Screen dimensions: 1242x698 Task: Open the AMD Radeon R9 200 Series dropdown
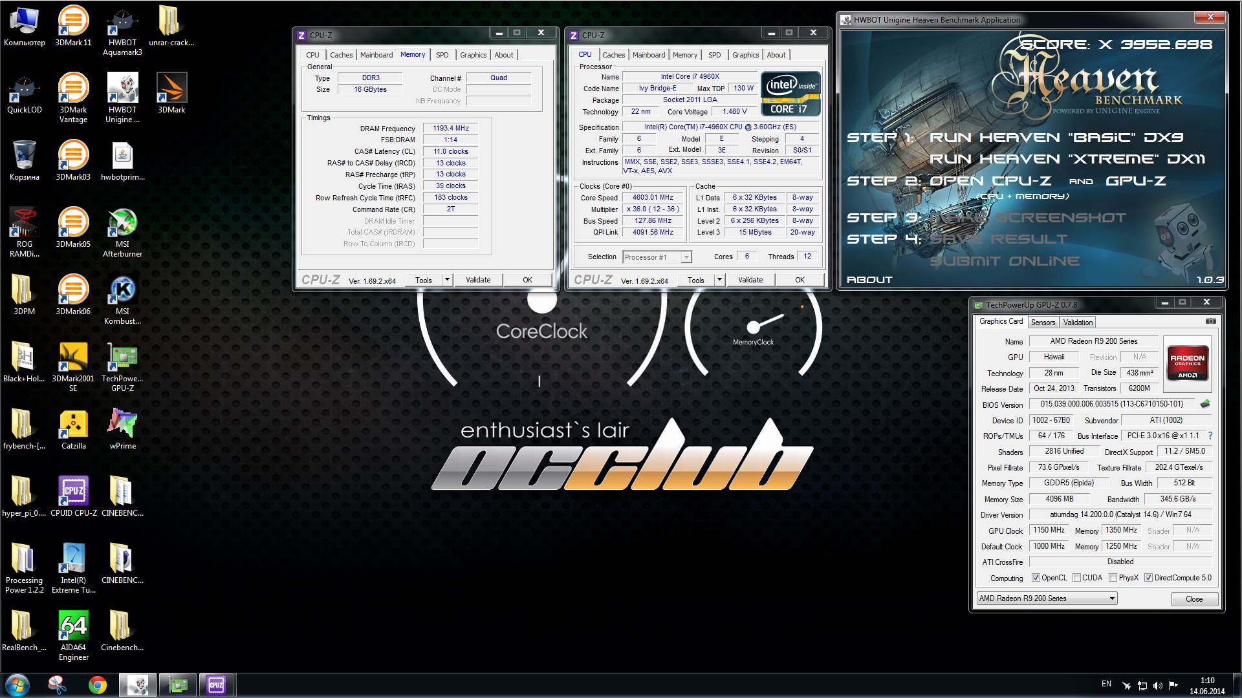tap(1047, 598)
